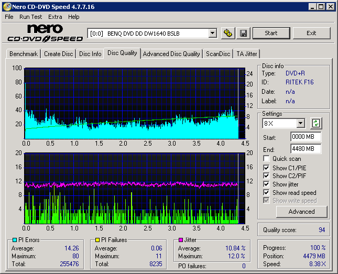Click the magenta Jitter legend square
Image resolution: width=338 pixels, height=274 pixels.
(x=181, y=240)
